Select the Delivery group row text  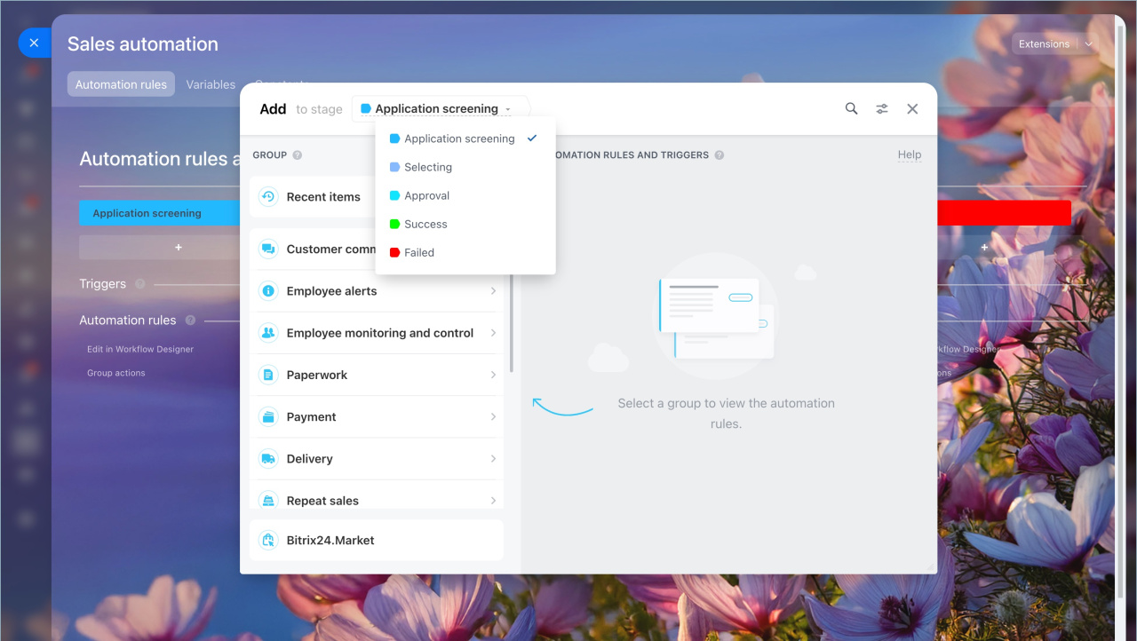tap(309, 459)
